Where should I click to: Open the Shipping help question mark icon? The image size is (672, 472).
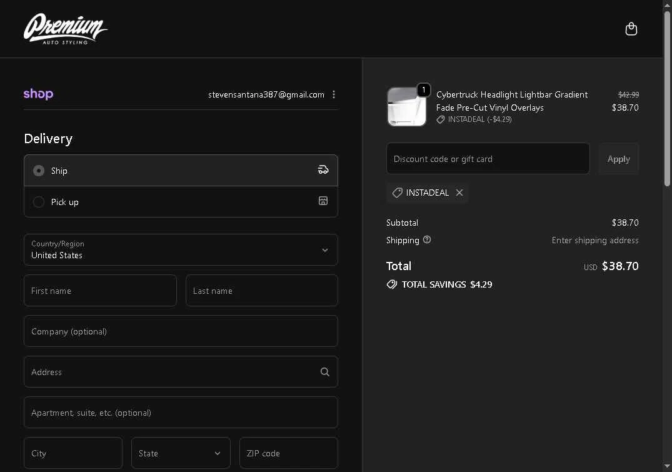pyautogui.click(x=427, y=239)
